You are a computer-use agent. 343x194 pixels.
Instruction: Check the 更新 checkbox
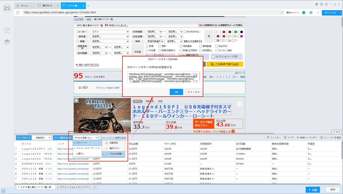coord(159,46)
